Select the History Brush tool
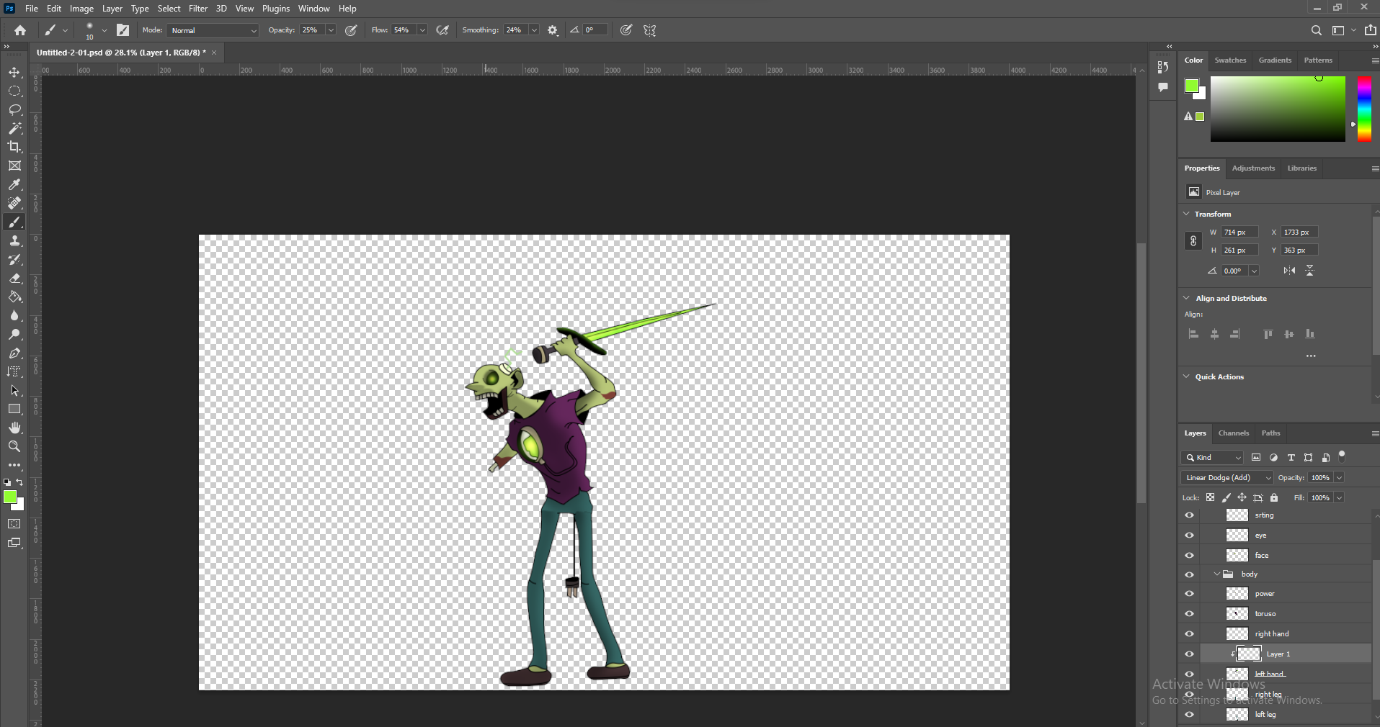Screen dimensions: 1380x727 [14, 260]
